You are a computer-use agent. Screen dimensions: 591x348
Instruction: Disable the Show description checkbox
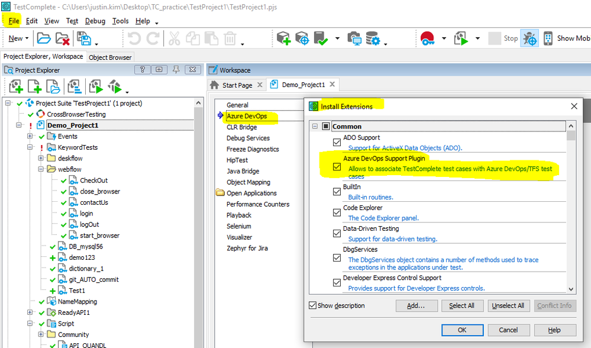(x=313, y=306)
